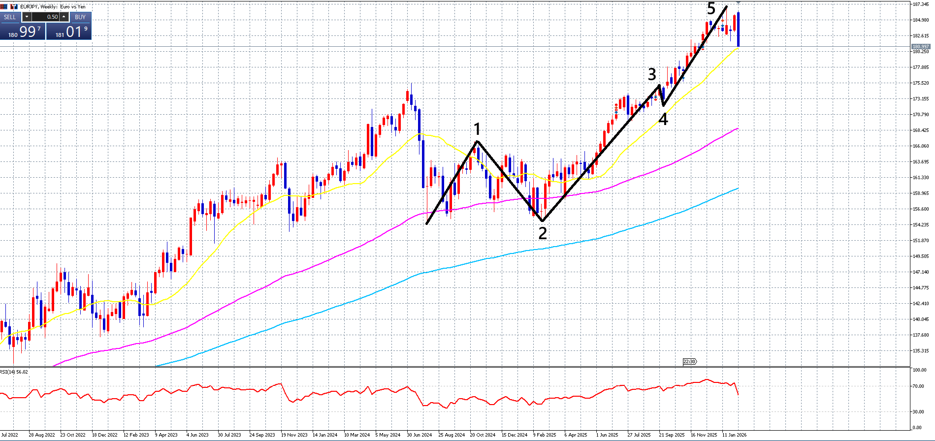Click the chart shift triangle marker at top
935x441 pixels.
[x=738, y=3]
